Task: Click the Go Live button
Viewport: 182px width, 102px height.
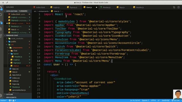Action: [x=176, y=101]
